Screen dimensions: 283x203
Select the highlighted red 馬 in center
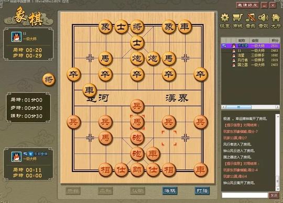(137, 122)
